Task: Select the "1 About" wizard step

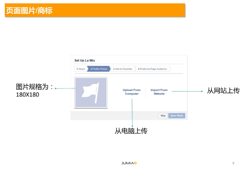Action: pyautogui.click(x=81, y=69)
